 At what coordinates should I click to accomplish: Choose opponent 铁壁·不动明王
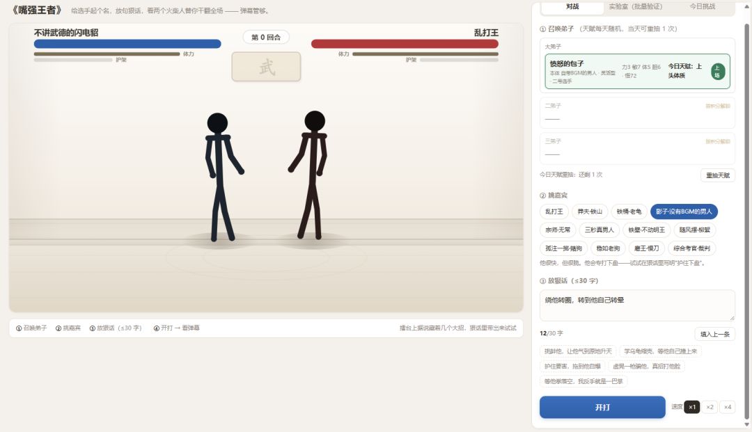pyautogui.click(x=646, y=230)
